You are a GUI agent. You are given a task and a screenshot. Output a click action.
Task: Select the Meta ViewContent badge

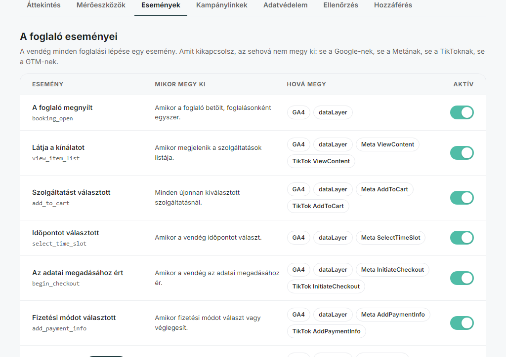[x=387, y=144]
